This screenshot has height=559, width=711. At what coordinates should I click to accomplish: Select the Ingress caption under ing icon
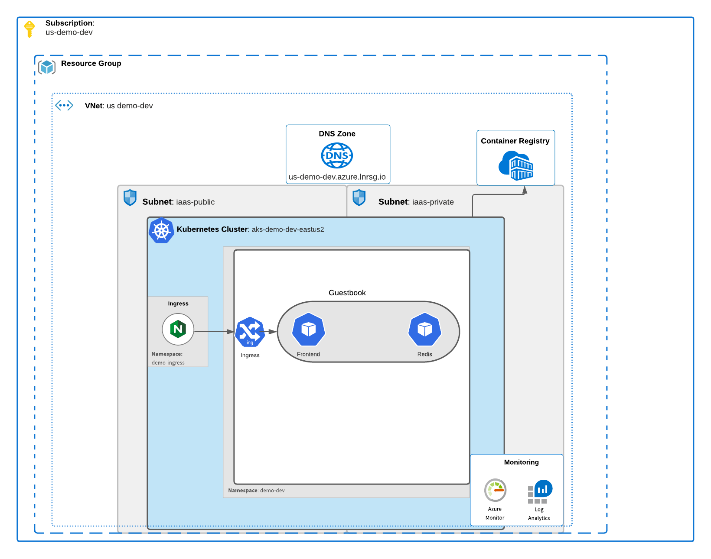point(250,355)
